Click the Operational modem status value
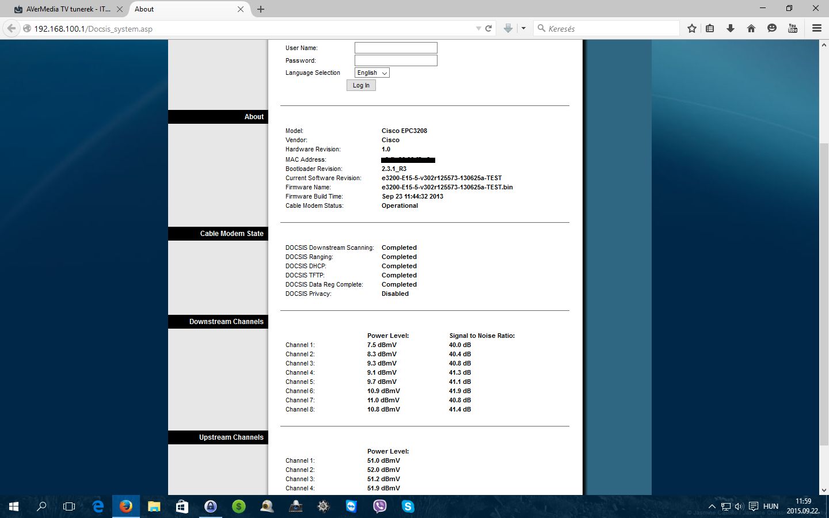The width and height of the screenshot is (829, 518). click(400, 205)
